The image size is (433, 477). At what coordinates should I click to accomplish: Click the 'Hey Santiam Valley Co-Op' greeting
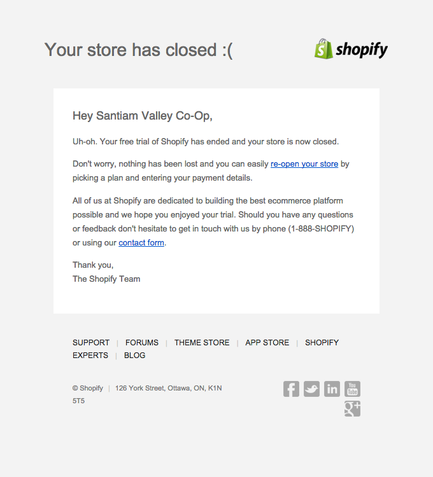142,116
